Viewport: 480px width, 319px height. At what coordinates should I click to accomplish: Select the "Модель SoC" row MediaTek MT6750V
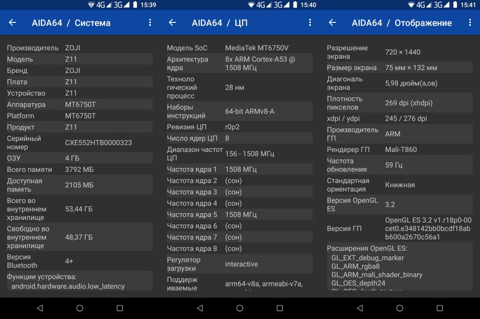pos(239,48)
